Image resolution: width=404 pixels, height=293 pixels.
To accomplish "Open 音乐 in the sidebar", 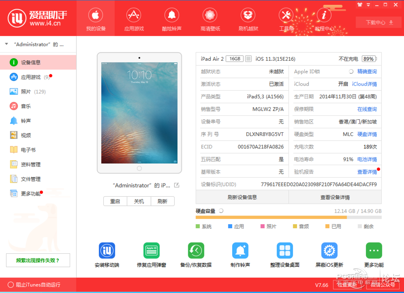I will click(x=38, y=106).
